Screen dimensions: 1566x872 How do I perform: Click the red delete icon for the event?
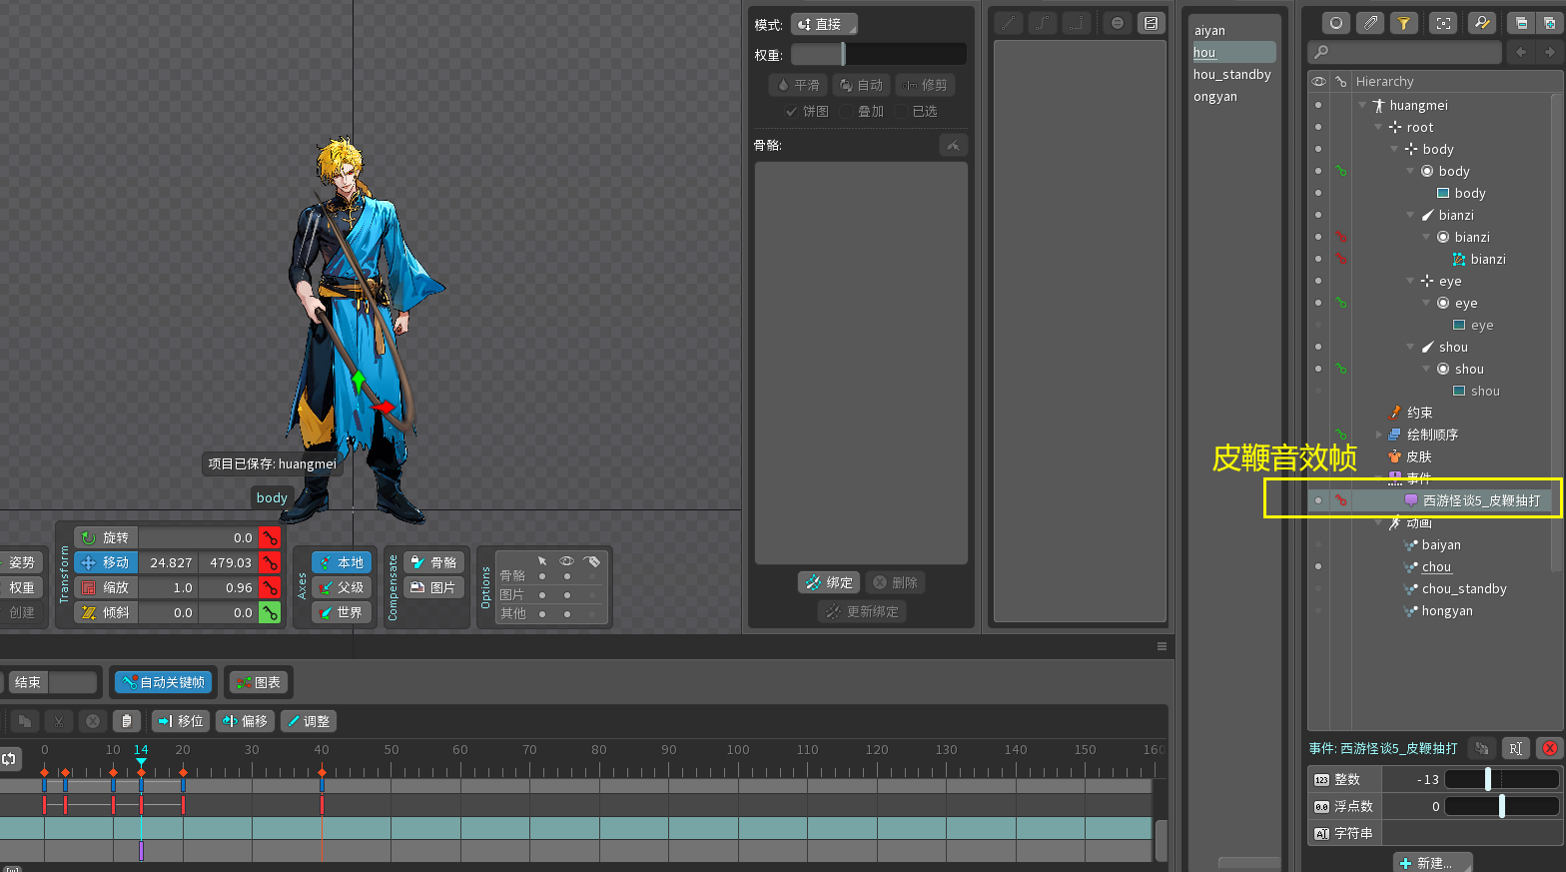point(1549,748)
